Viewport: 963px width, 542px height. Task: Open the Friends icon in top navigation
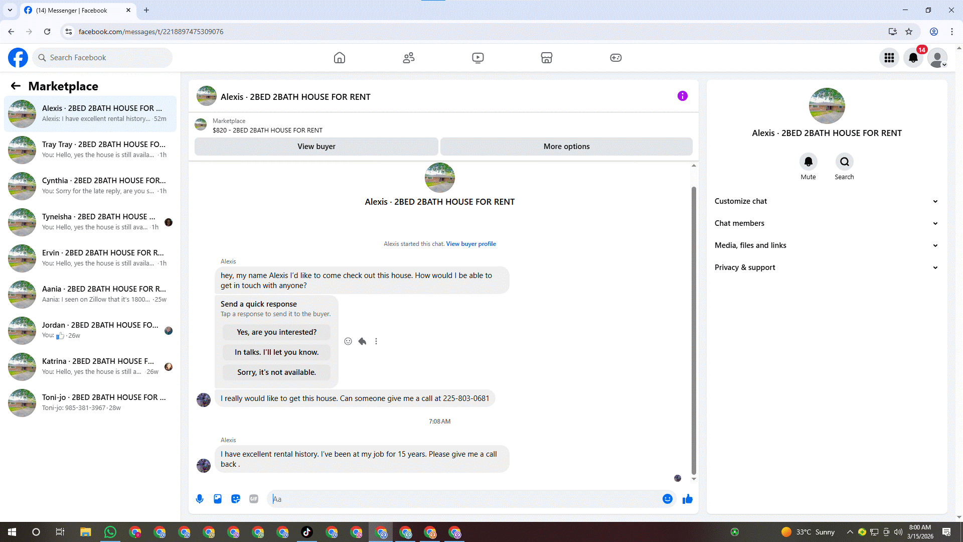coord(409,58)
